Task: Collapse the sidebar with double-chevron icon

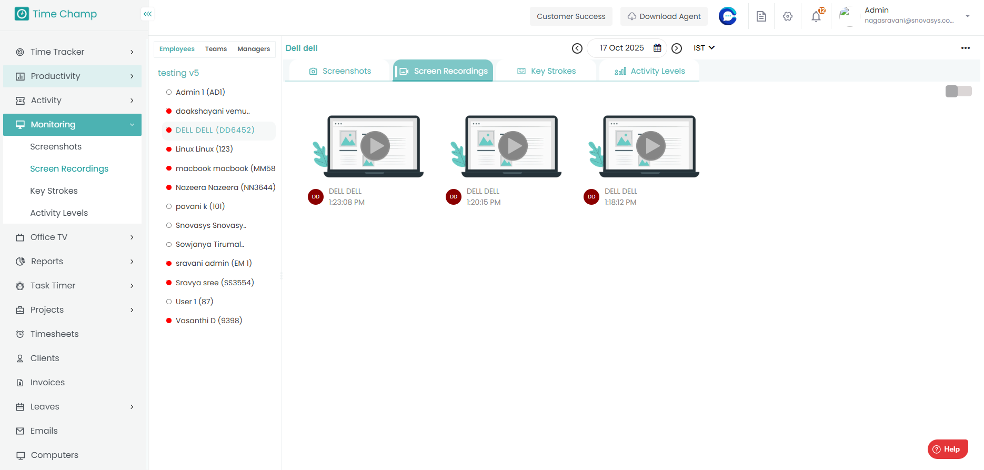Action: [x=148, y=14]
